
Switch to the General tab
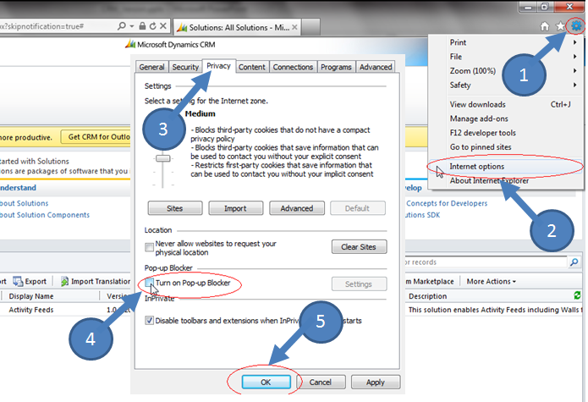pos(152,67)
